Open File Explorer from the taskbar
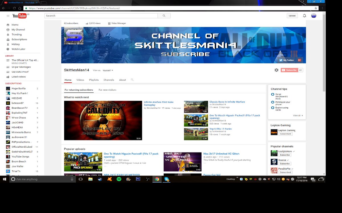This screenshot has height=213, width=342. coord(90,179)
